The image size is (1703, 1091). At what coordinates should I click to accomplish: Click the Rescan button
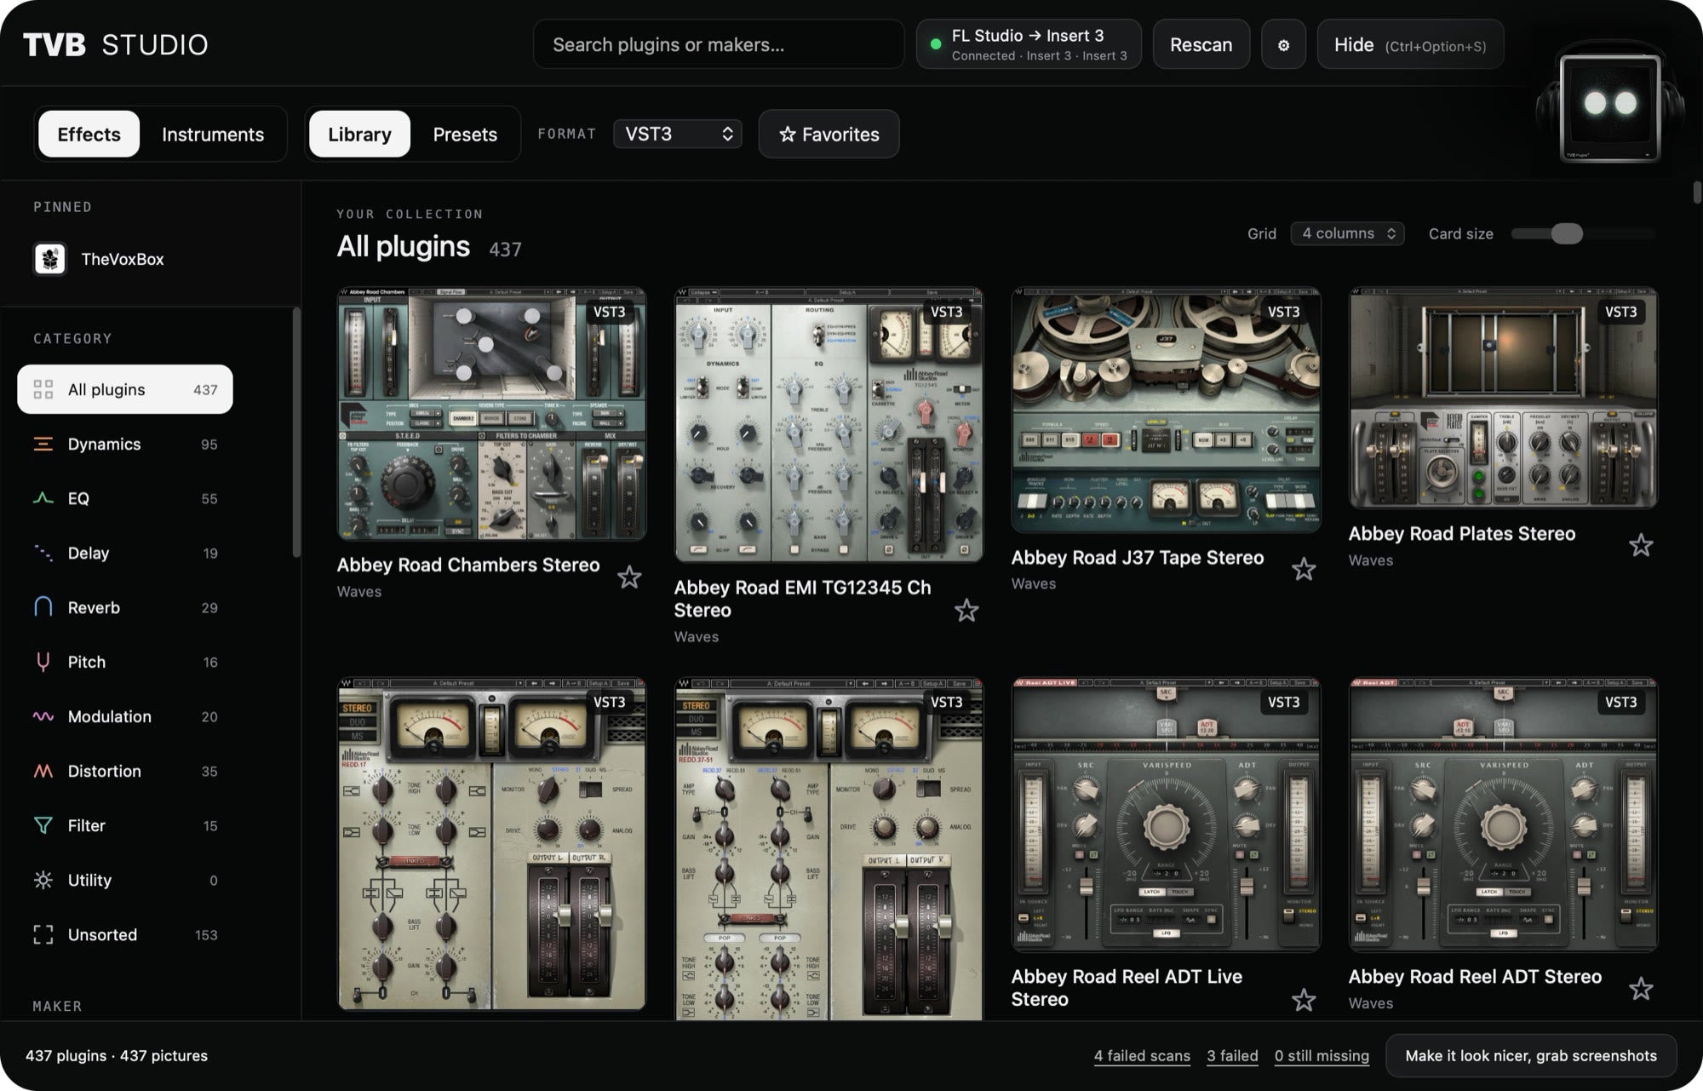pos(1201,44)
